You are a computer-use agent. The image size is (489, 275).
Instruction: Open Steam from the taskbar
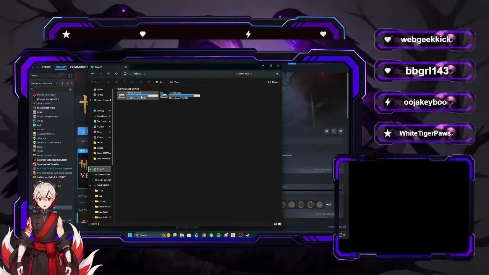pos(248,235)
